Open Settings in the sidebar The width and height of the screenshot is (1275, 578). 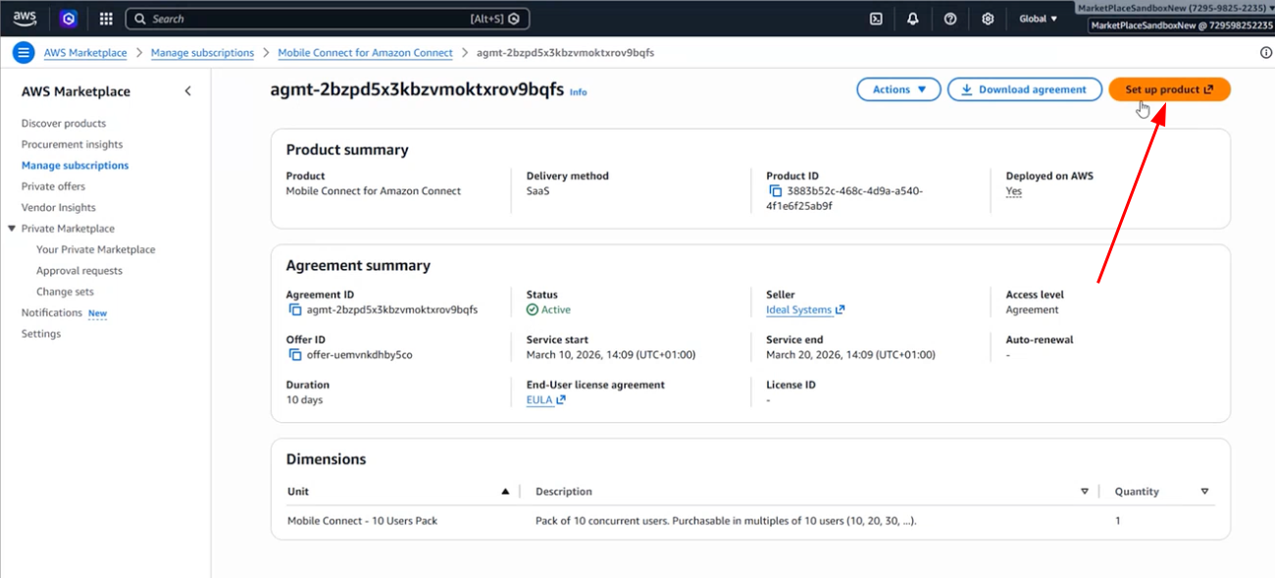point(41,335)
